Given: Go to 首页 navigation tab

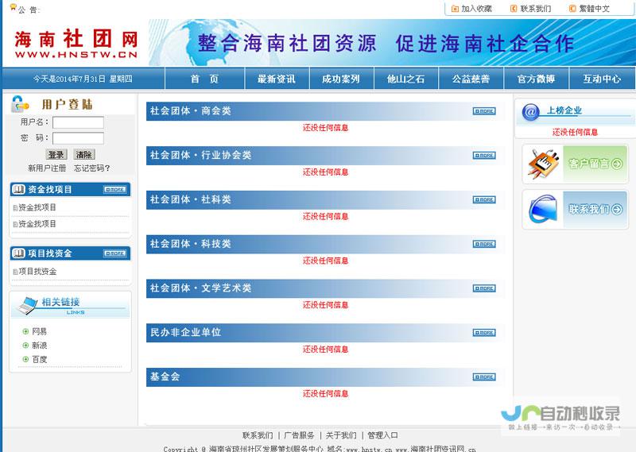Looking at the screenshot, I should coord(205,79).
